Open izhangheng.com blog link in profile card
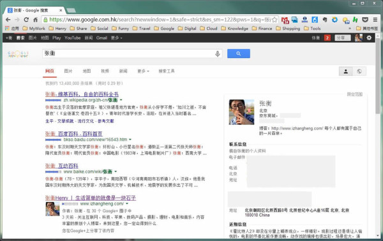The height and width of the screenshot is (241, 383). pyautogui.click(x=297, y=128)
